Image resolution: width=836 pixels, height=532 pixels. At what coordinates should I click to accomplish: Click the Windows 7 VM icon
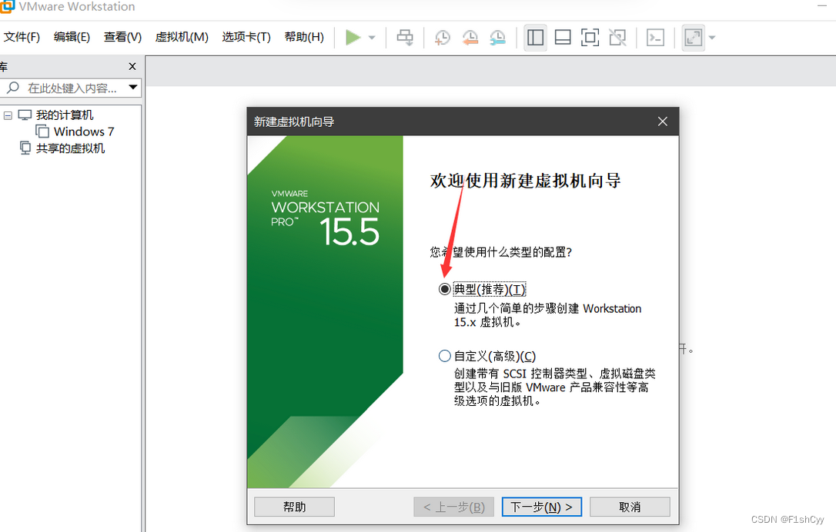(42, 131)
